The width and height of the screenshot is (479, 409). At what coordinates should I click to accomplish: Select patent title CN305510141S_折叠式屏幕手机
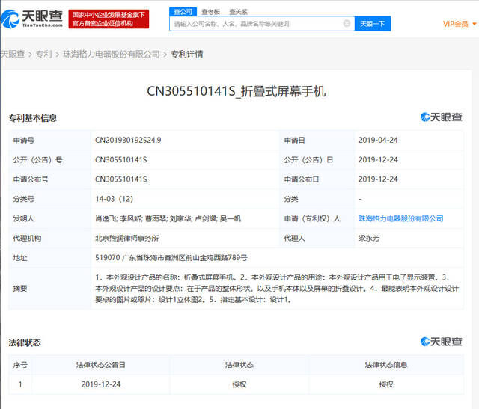237,91
